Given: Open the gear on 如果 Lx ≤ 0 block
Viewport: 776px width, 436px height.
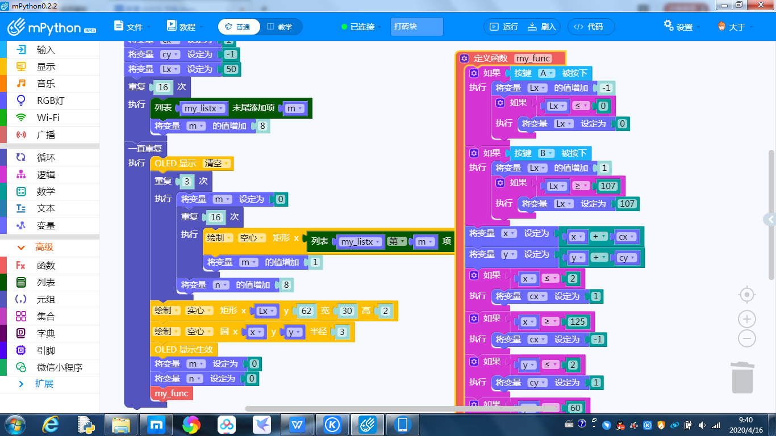Looking at the screenshot, I should [x=500, y=103].
